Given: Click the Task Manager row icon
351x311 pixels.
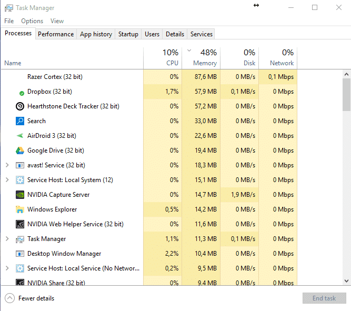Looking at the screenshot, I should [20, 239].
